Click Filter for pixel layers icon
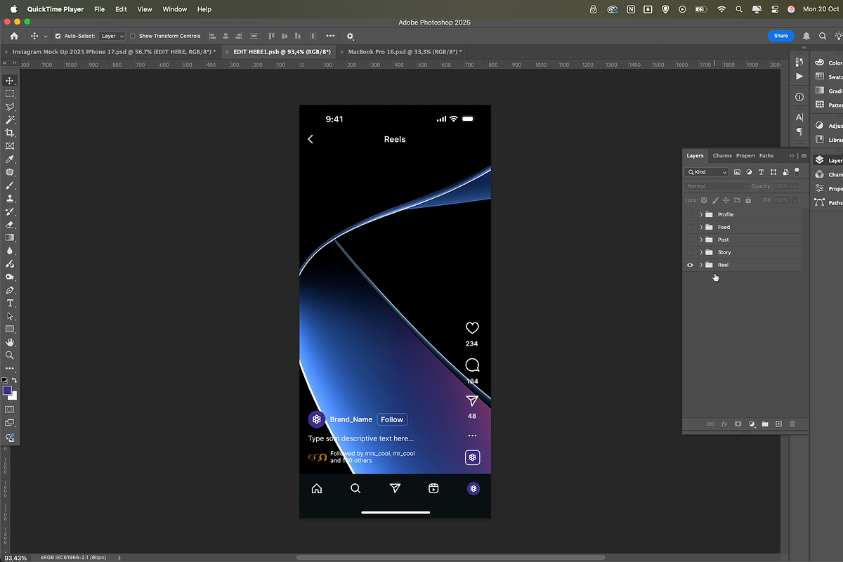This screenshot has height=562, width=843. (737, 172)
